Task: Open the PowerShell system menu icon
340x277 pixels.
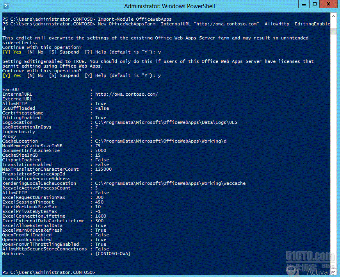Action: [x=6, y=6]
